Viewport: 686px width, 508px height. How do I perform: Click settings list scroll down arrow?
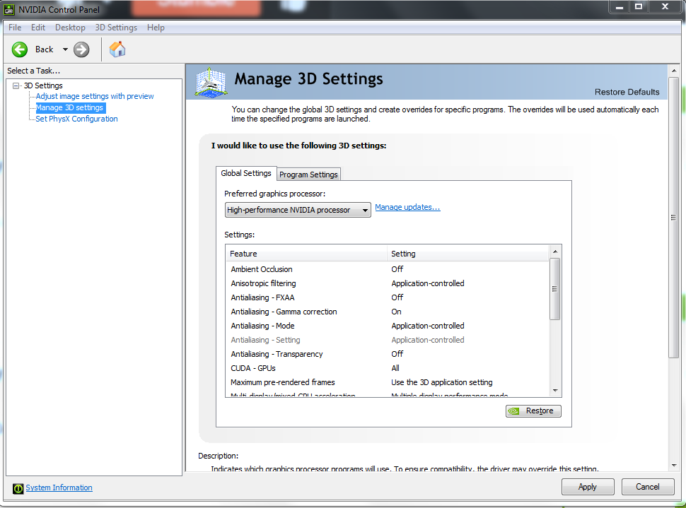(x=554, y=391)
